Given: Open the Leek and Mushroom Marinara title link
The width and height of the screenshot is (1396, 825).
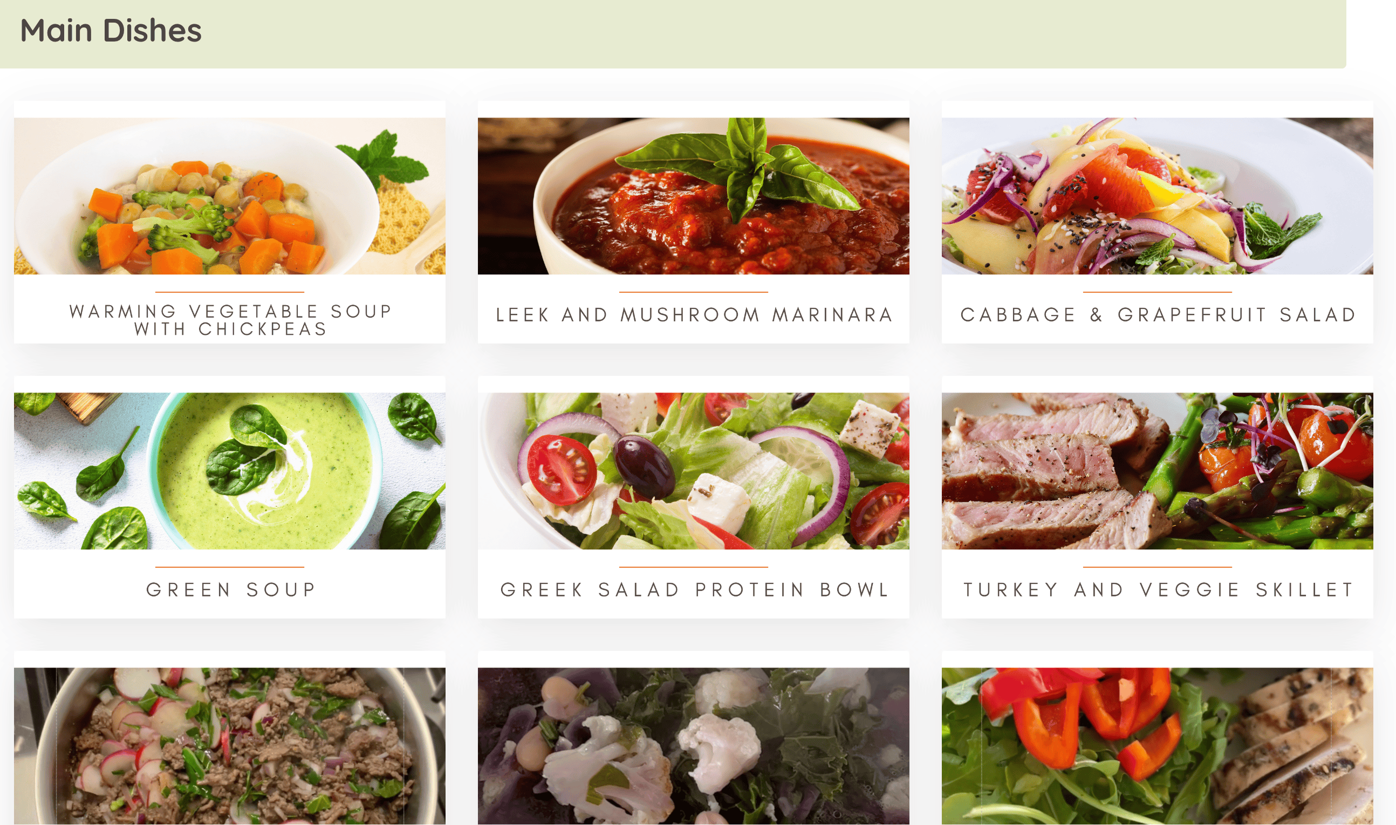Looking at the screenshot, I should pyautogui.click(x=694, y=315).
